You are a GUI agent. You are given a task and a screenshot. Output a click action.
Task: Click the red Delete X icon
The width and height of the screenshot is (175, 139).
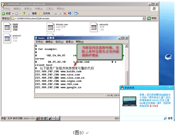point(65,14)
